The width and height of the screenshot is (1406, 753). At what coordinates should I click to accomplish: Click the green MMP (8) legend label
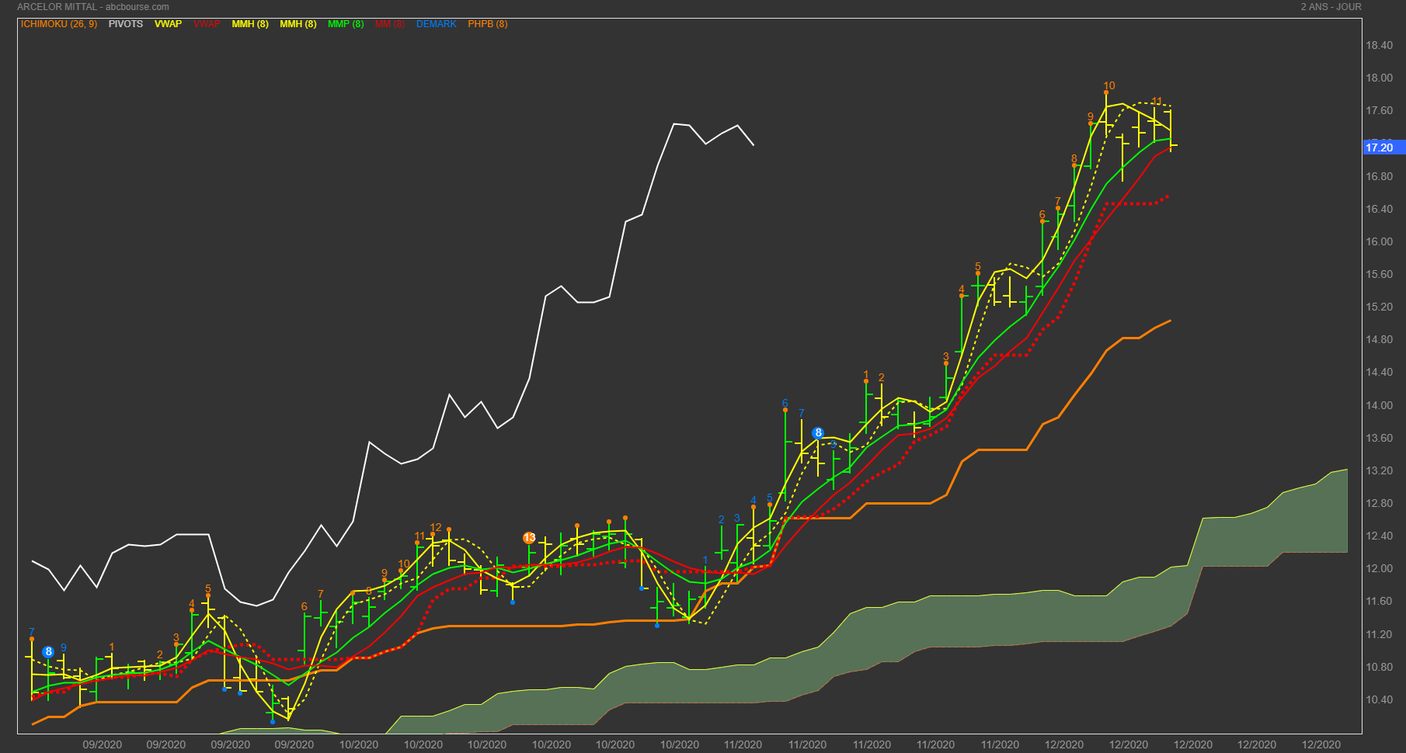click(346, 24)
